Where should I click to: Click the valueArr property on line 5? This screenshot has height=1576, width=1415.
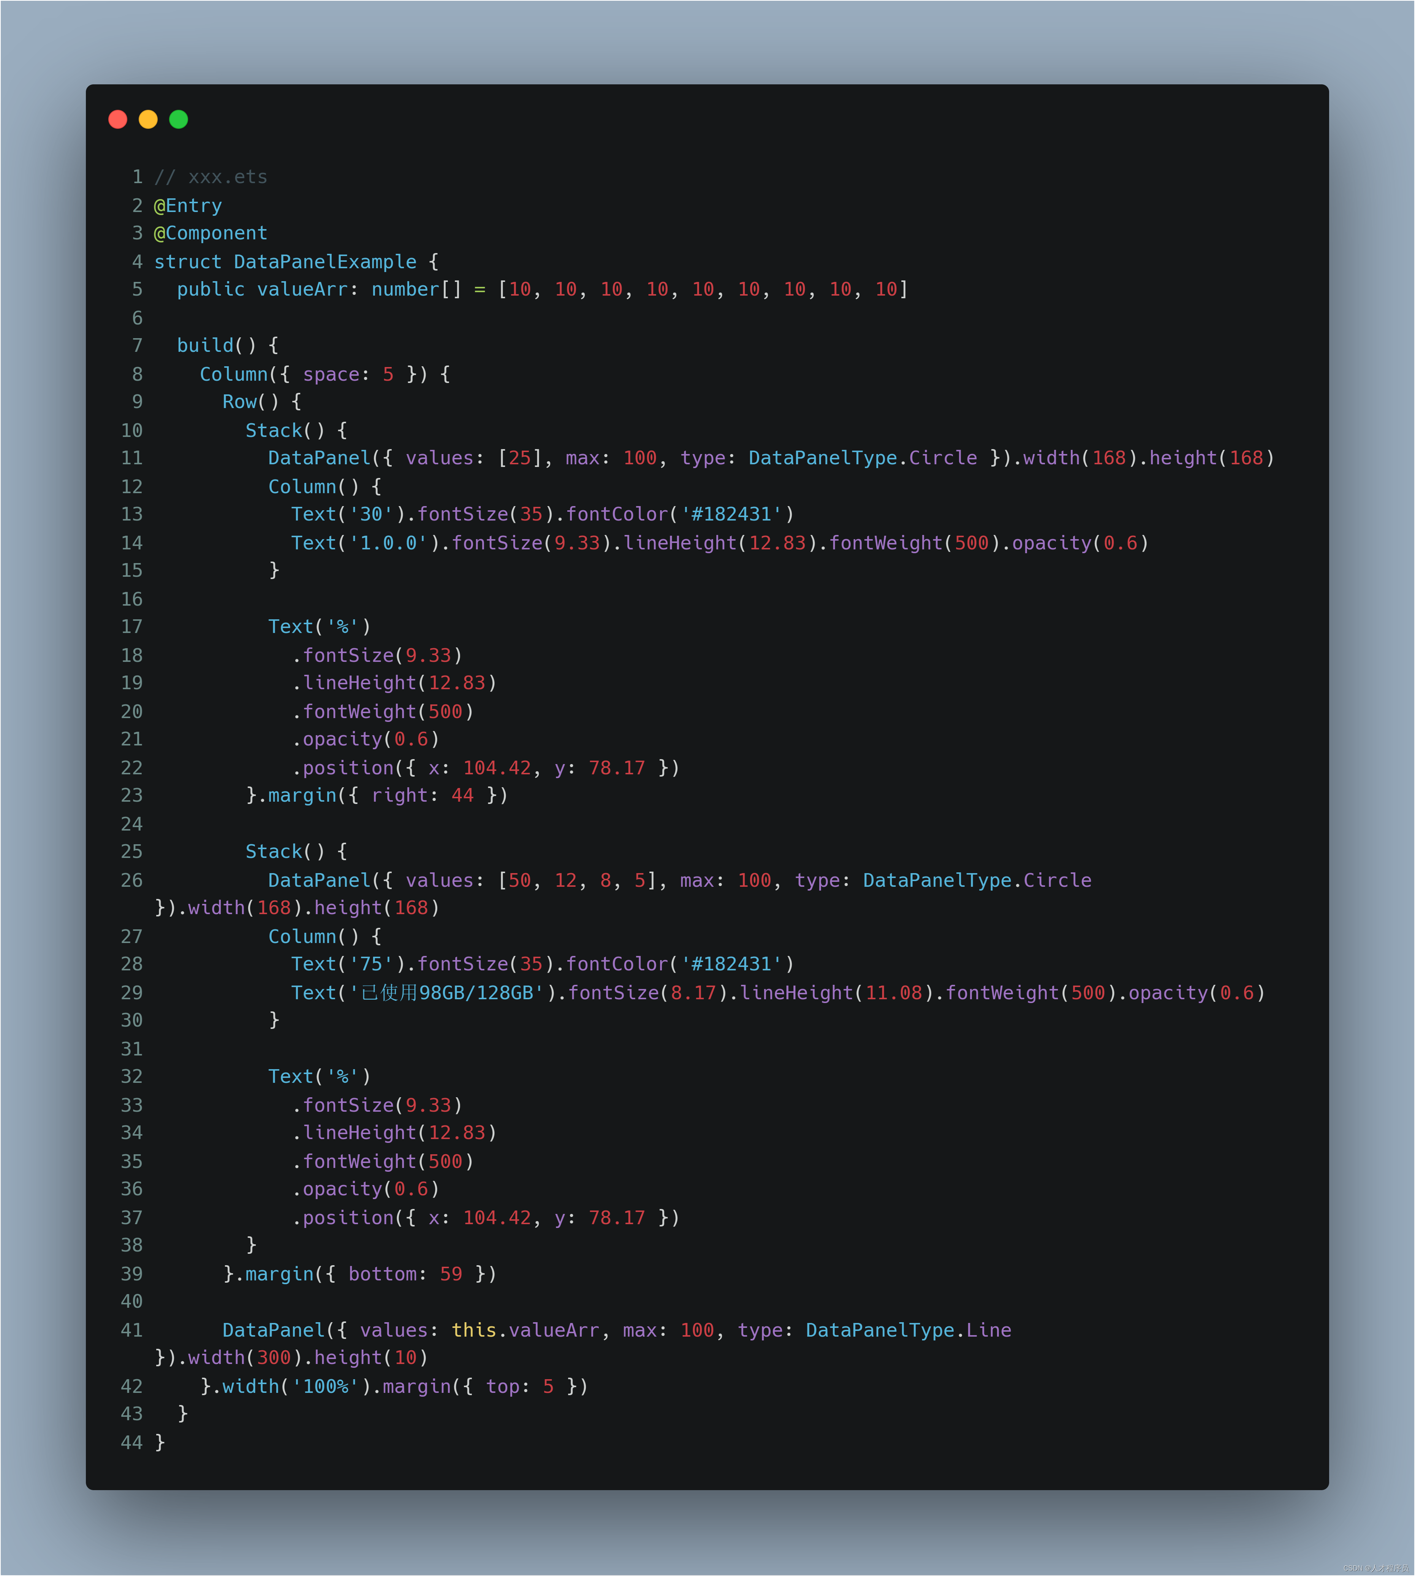(302, 289)
